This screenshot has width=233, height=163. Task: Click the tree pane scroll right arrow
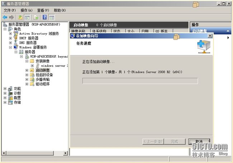pyautogui.click(x=65, y=153)
